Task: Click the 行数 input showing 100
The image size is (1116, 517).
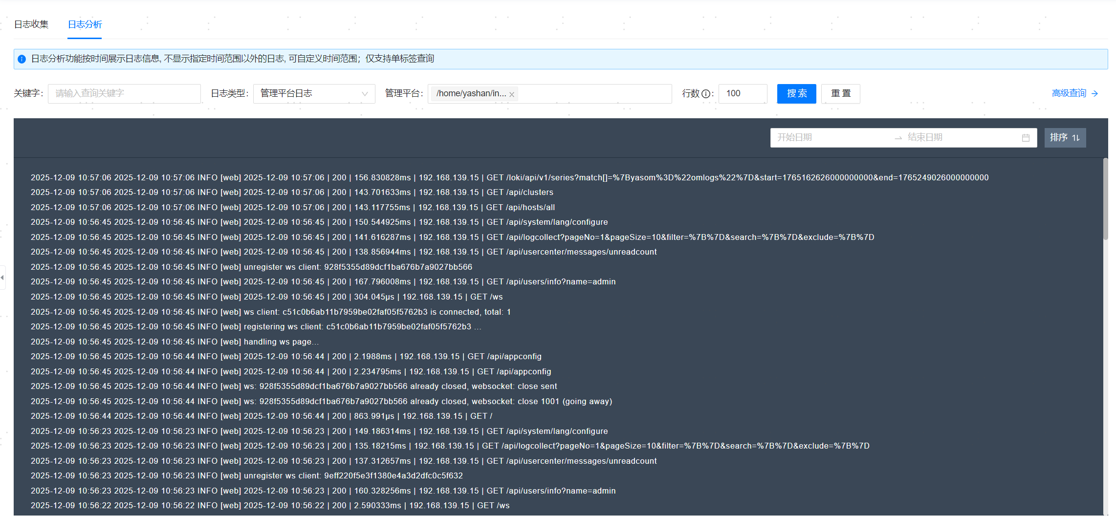Action: [742, 93]
